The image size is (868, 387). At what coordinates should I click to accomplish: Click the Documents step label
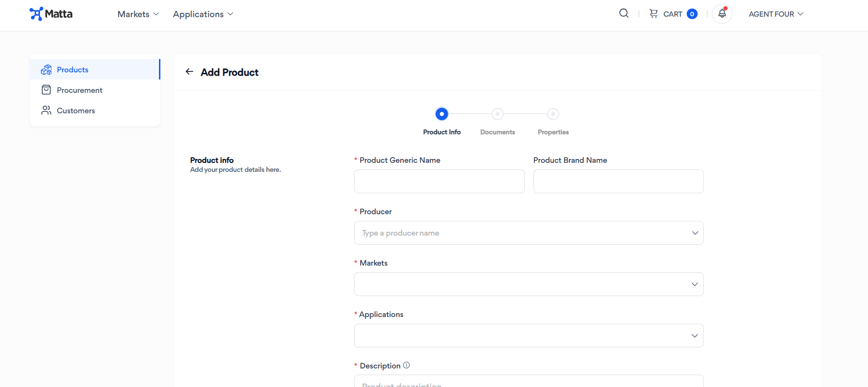click(497, 132)
